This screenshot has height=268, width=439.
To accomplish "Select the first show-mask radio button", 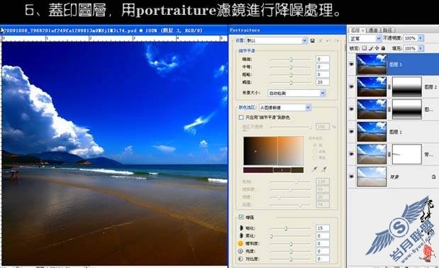I will tap(315, 145).
